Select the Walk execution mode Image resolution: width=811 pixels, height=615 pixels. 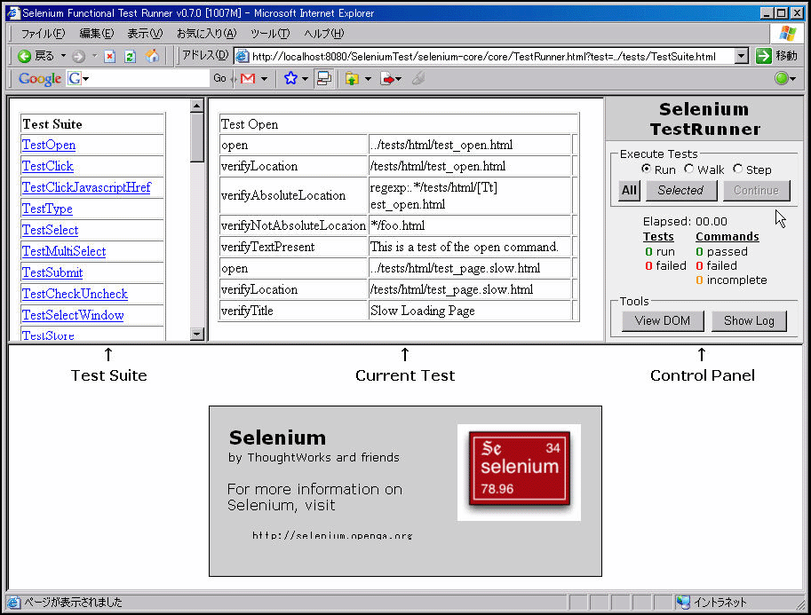point(688,170)
